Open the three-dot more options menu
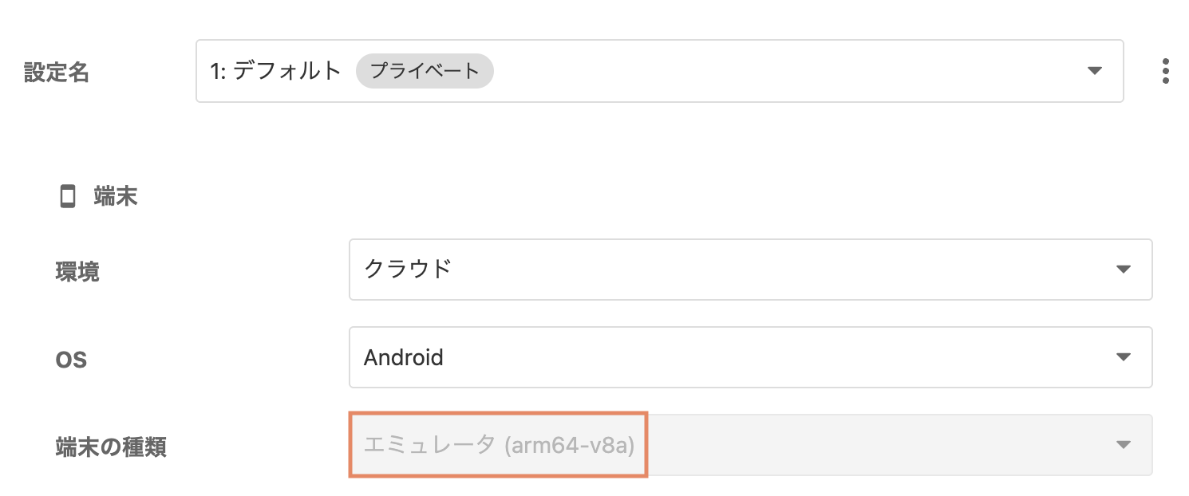Screen dimensions: 1189x496 tap(1166, 71)
